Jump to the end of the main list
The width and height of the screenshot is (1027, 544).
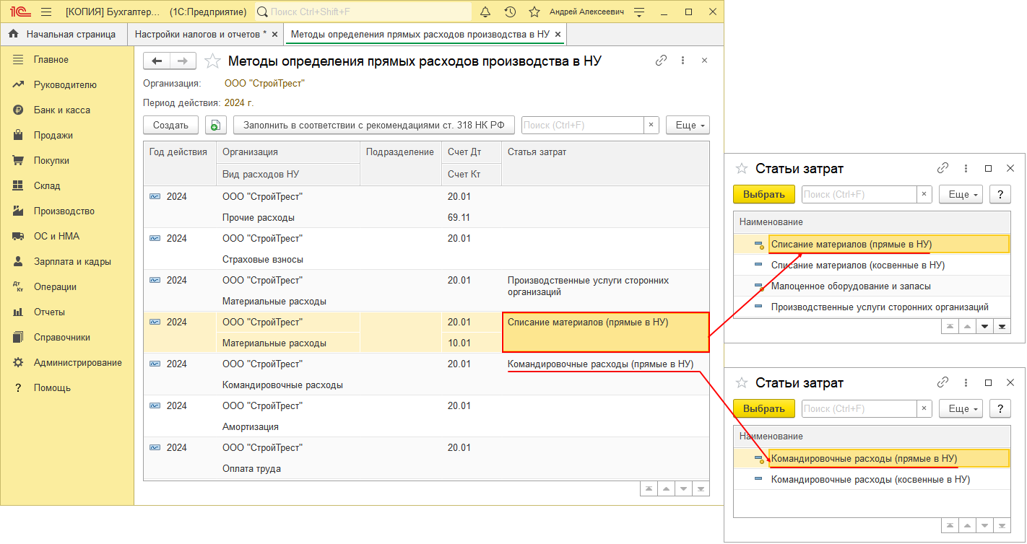(700, 488)
